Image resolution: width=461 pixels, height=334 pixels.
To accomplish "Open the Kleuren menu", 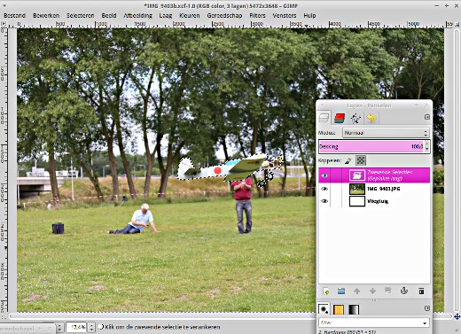I will pos(190,15).
